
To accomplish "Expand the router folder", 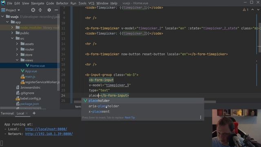I will 17,49.
